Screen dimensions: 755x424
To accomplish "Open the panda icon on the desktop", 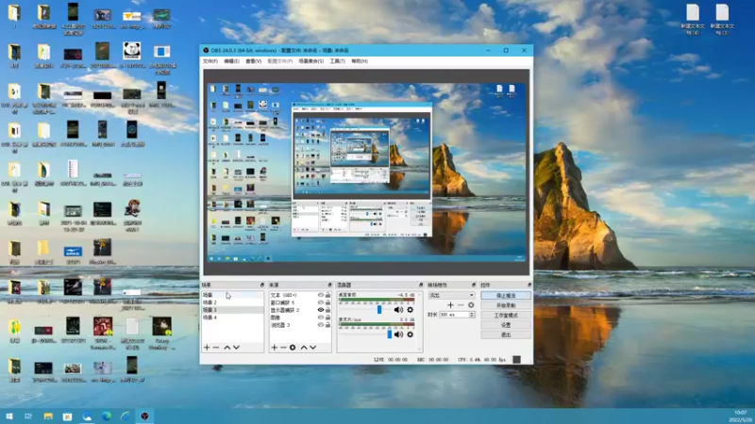I will (132, 50).
